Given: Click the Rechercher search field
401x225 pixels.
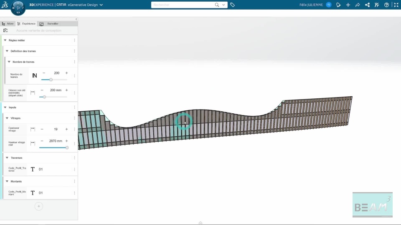Looking at the screenshot, I should coord(183,5).
